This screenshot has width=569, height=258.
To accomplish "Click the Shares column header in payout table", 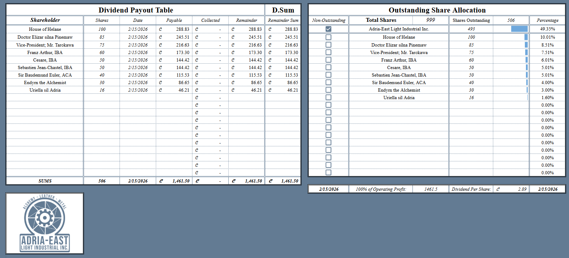I will 102,20.
